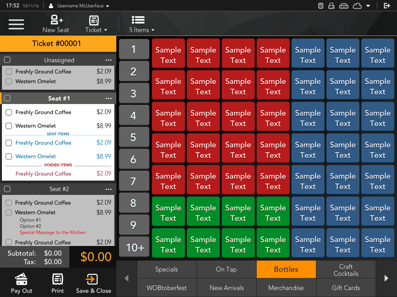The height and width of the screenshot is (297, 397).
Task: Tap quantity button 5
Action: click(x=134, y=137)
